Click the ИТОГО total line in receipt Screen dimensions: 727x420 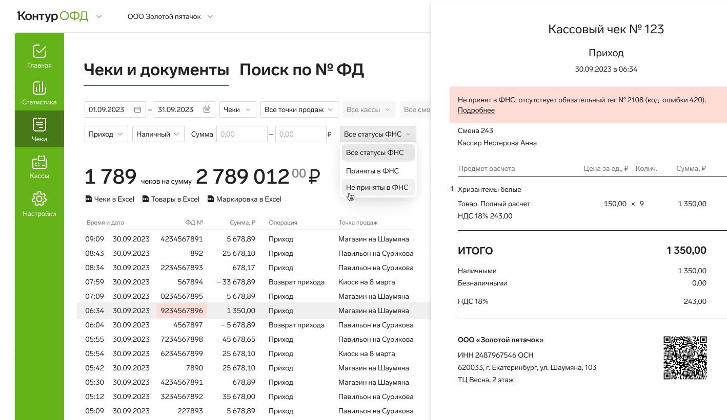coord(582,251)
